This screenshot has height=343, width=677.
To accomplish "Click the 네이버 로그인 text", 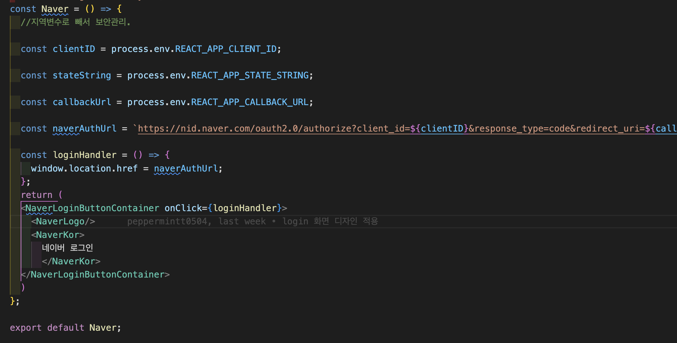I will click(67, 248).
